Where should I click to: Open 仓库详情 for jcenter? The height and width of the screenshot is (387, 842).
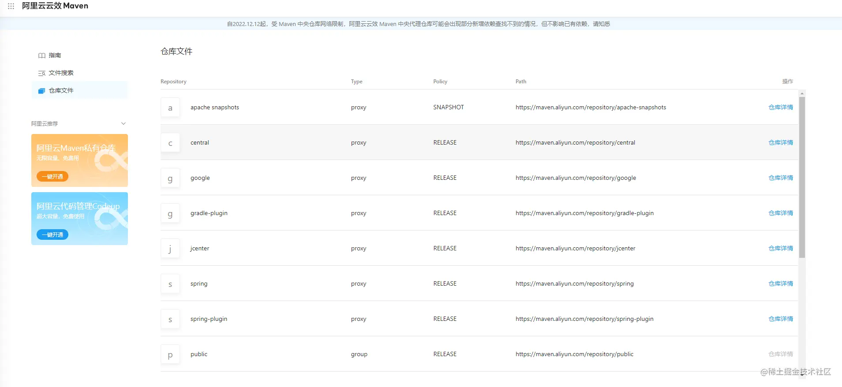click(781, 248)
